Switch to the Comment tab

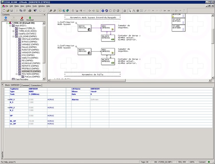[25, 86]
